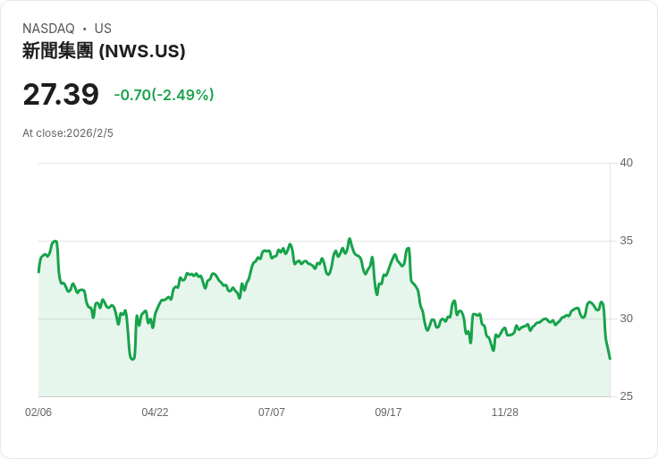The width and height of the screenshot is (658, 459).
Task: Click the 02/06 date axis label
Action: pos(38,412)
